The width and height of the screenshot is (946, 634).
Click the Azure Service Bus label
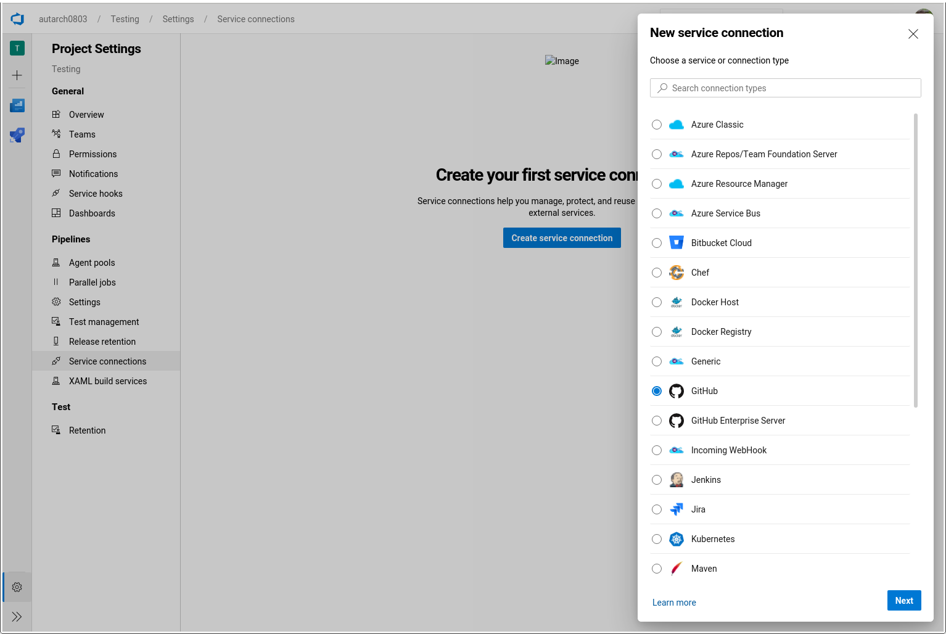[x=726, y=213]
